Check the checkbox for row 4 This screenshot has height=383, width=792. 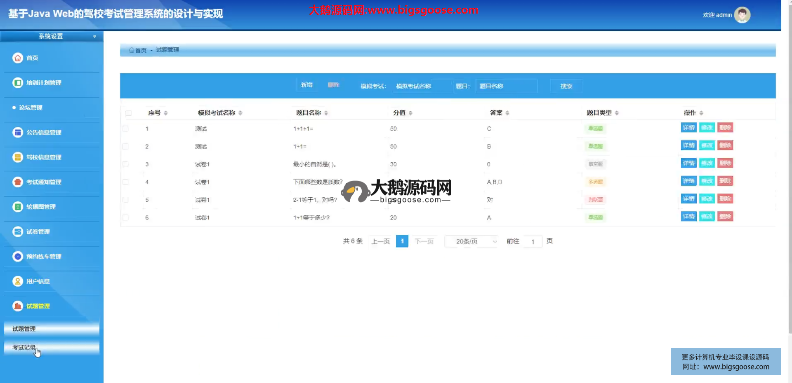125,182
